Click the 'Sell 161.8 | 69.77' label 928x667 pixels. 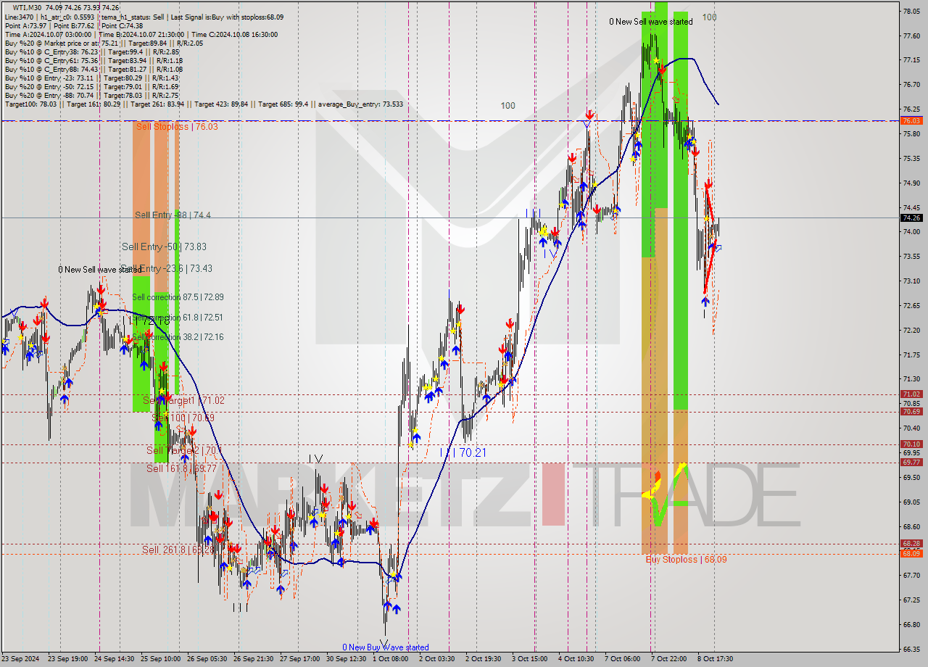pos(181,468)
